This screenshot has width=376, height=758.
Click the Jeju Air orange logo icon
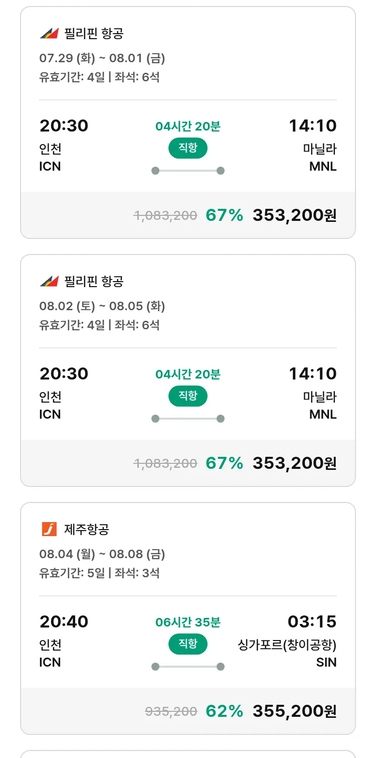point(49,529)
